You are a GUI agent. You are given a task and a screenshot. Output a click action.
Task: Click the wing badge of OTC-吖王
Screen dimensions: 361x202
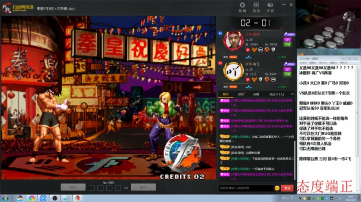point(261,79)
